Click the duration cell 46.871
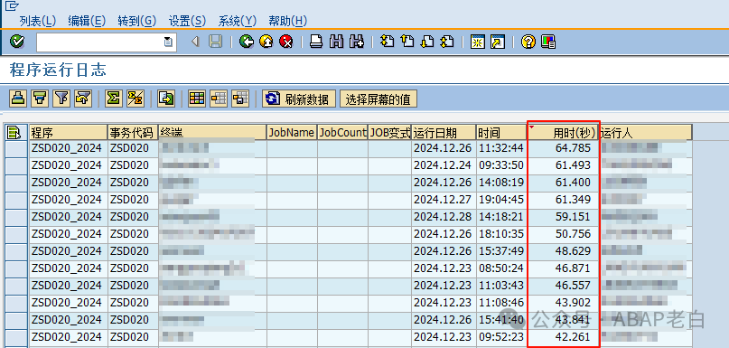This screenshot has width=729, height=348. (x=564, y=268)
